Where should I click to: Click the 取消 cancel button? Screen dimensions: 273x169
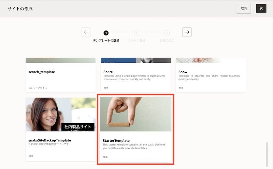pyautogui.click(x=244, y=9)
